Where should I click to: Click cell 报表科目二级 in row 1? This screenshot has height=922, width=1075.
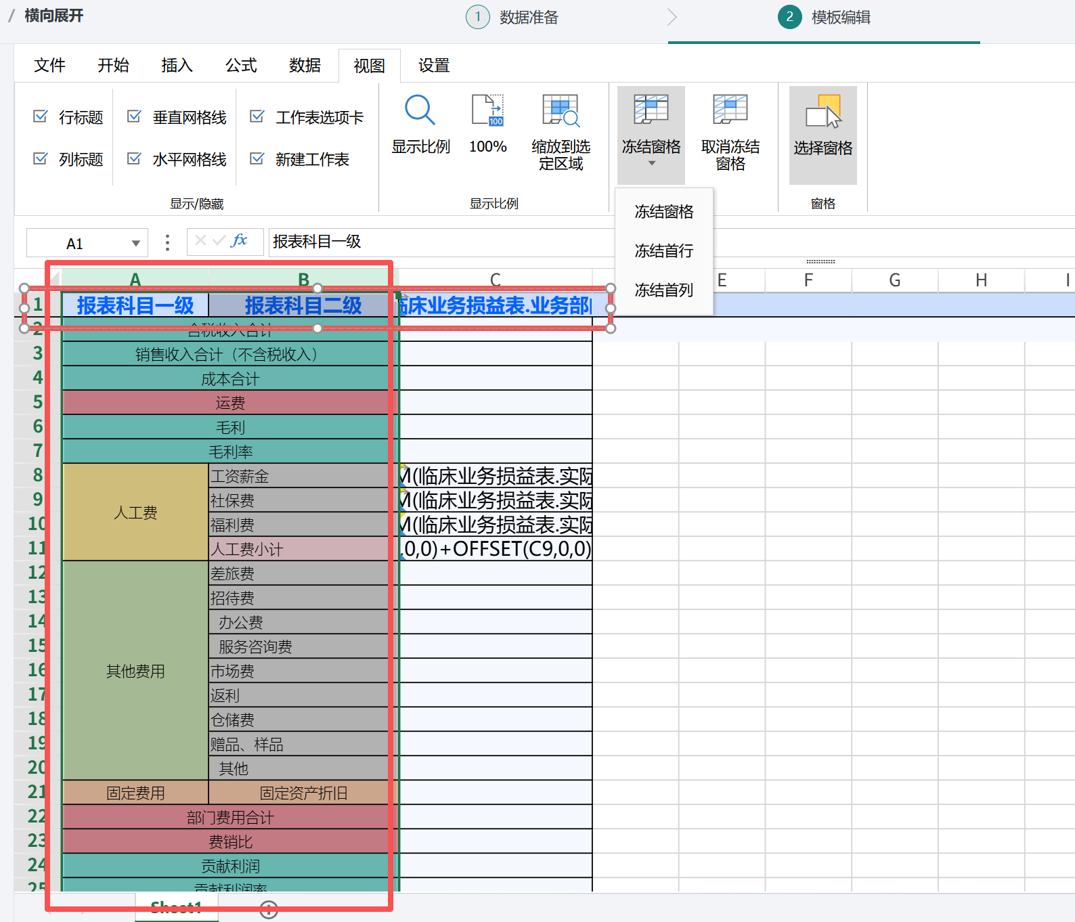click(303, 305)
